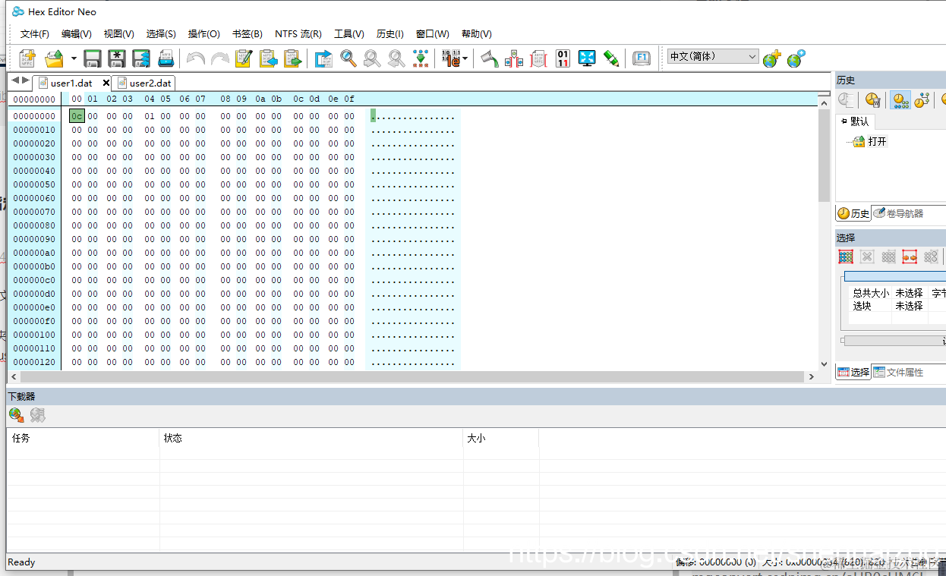Click the green highlighter marker icon
Viewport: 946px width, 576px height.
pos(610,58)
